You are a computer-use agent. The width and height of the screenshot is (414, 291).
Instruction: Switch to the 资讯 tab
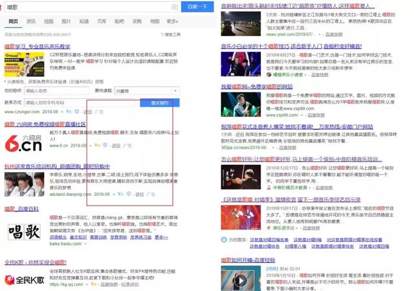pos(31,21)
